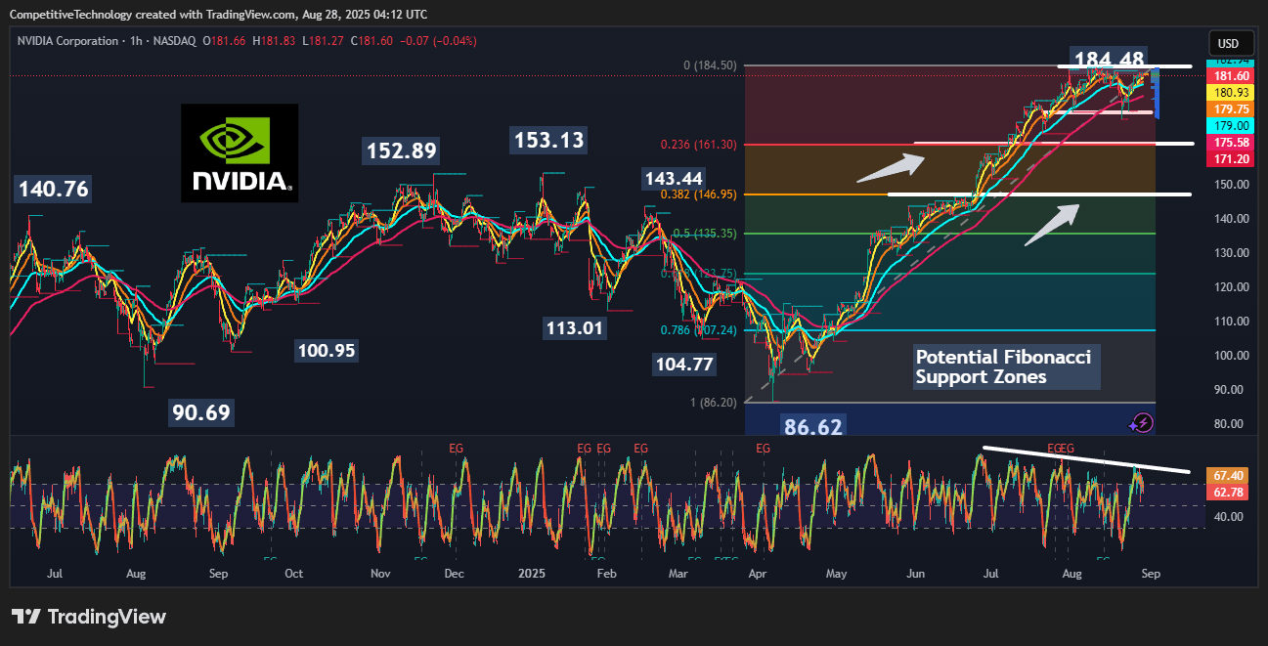1268x646 pixels.
Task: Select the Sep label on the time axis
Action: point(1151,574)
